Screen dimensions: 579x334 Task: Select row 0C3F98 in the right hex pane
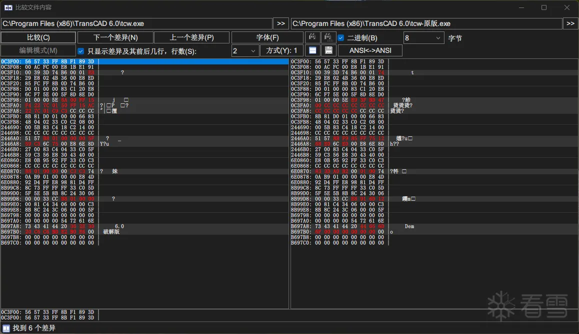tap(434, 100)
